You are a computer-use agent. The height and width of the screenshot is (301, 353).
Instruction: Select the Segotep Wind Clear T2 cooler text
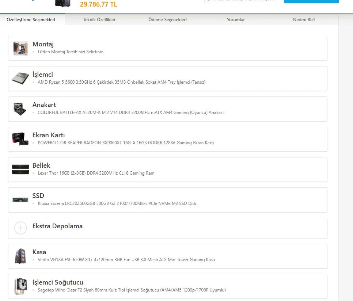132,290
